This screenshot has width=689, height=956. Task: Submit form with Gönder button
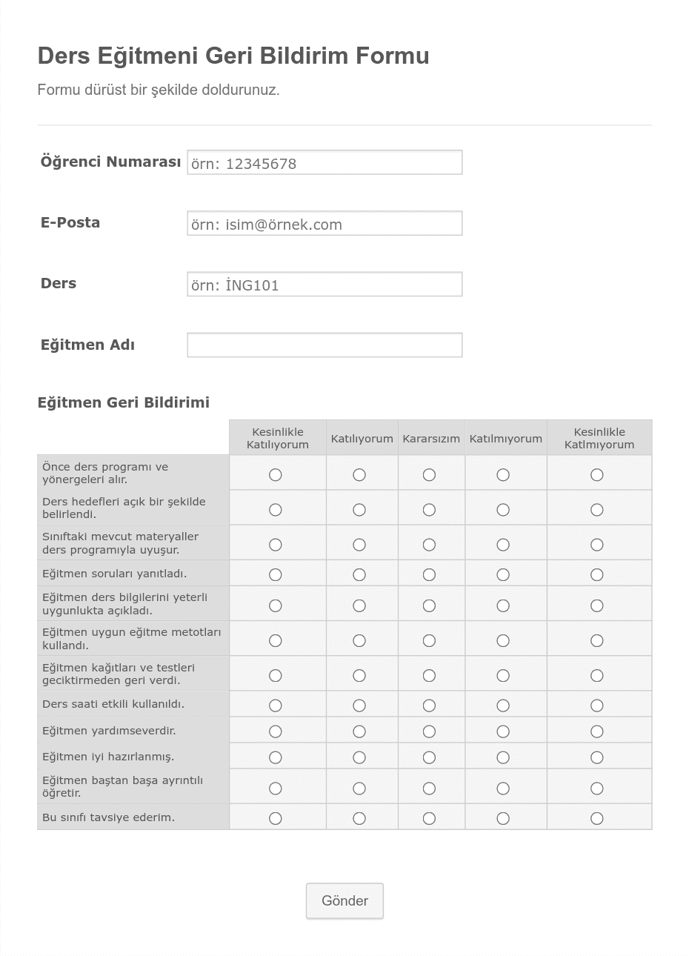tap(344, 901)
